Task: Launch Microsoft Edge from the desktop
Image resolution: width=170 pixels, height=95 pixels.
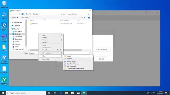Action: pyautogui.click(x=4, y=27)
